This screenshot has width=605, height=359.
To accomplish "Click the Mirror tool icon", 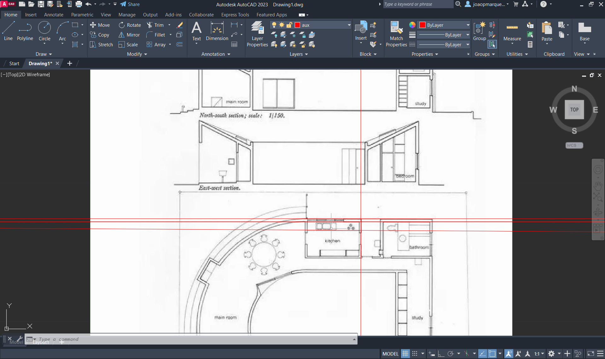I will coord(121,35).
